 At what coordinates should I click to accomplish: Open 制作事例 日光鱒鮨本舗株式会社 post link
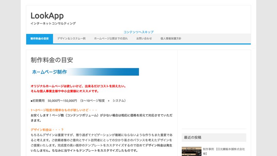point(224,151)
